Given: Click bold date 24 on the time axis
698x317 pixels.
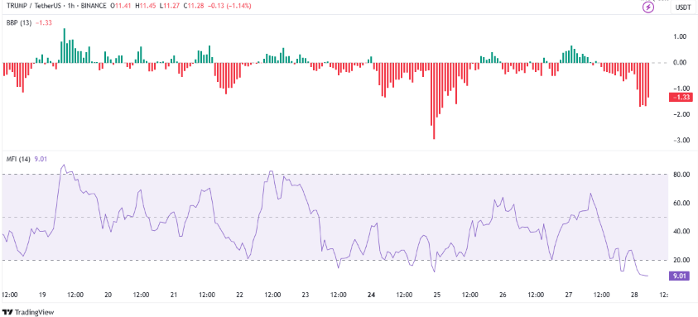Looking at the screenshot, I should [x=372, y=295].
